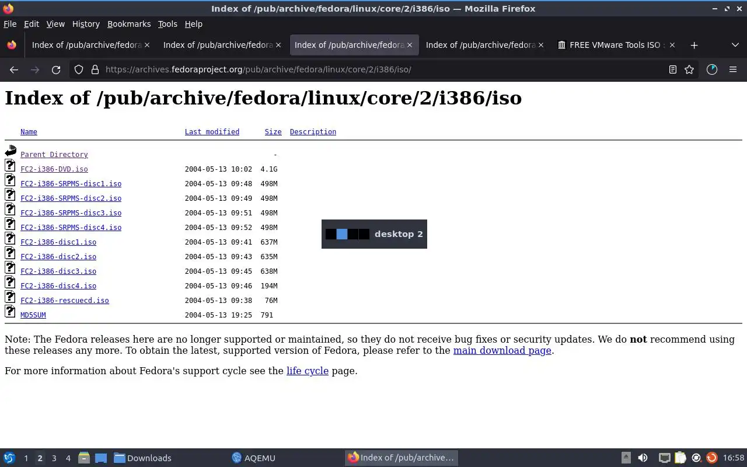Screen dimensions: 747x467
Task: Open the network icon in the system tray
Action: click(x=664, y=458)
